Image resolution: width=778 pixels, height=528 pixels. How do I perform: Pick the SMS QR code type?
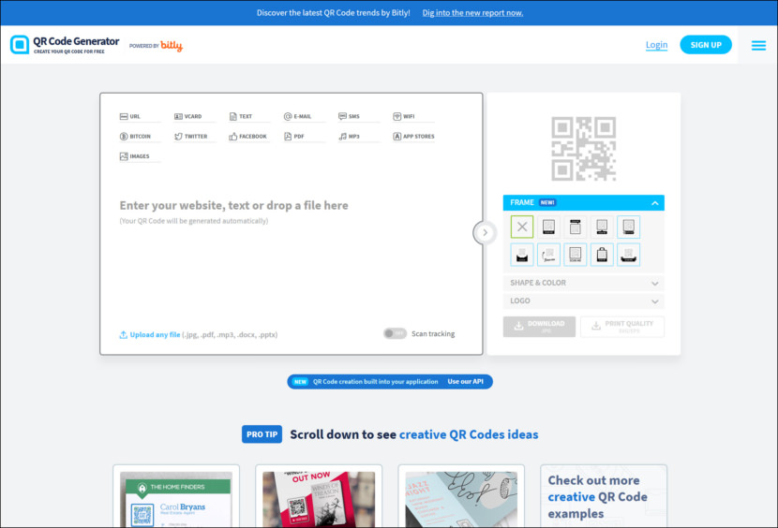click(359, 116)
